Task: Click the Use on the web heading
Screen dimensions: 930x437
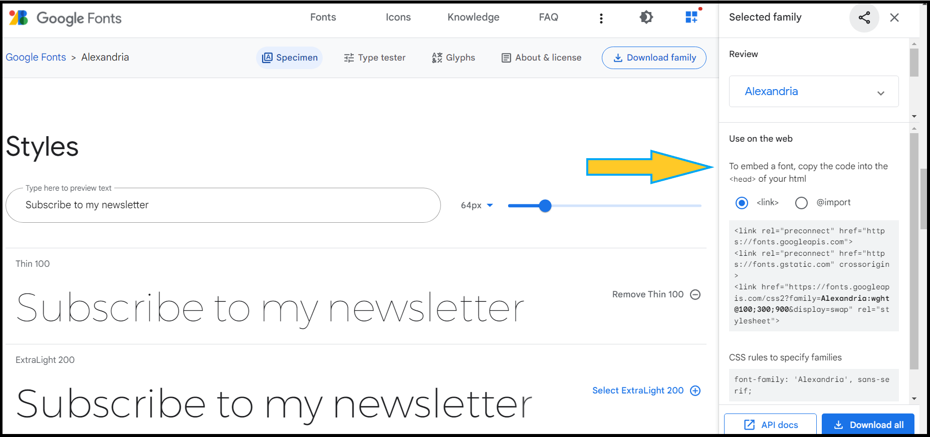Action: point(761,139)
